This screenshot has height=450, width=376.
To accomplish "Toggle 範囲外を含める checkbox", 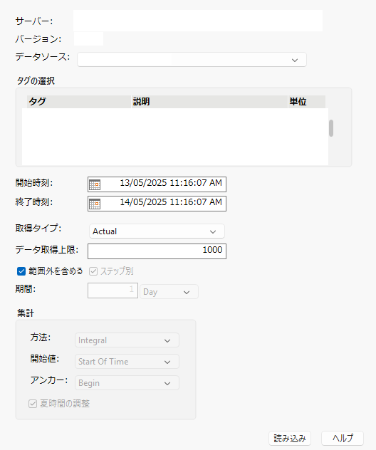I will [21, 271].
